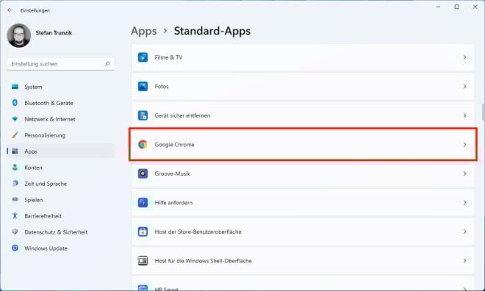The image size is (485, 291).
Task: Expand the Filme & TV chevron
Action: [x=464, y=57]
